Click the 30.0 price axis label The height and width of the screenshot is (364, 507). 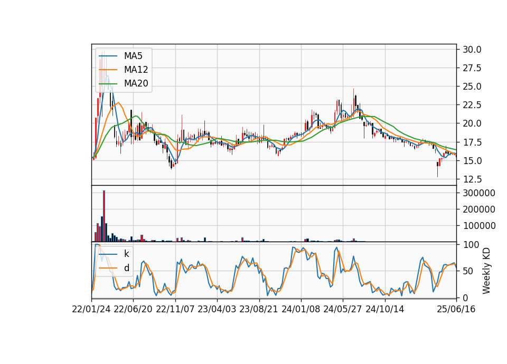coord(472,50)
